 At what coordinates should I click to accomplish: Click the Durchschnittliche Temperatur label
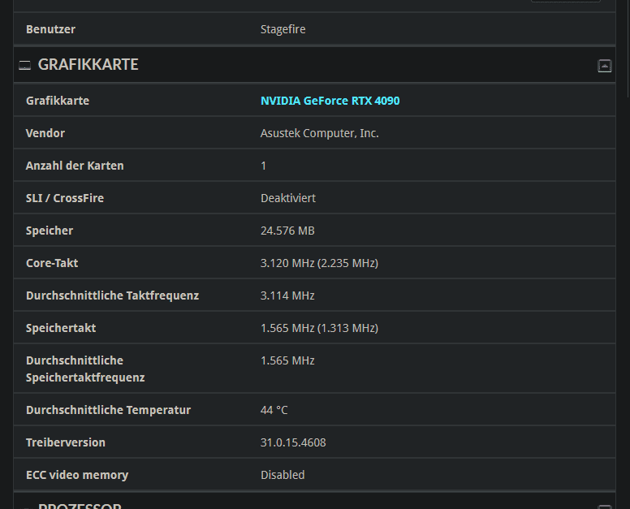click(x=109, y=410)
